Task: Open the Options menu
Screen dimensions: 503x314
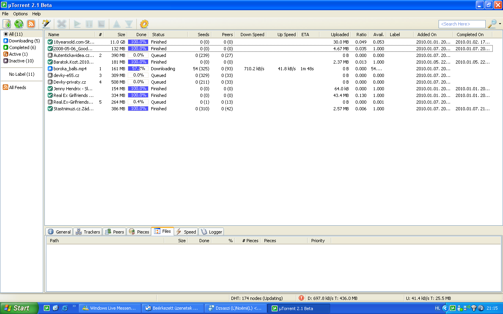Action: [20, 14]
